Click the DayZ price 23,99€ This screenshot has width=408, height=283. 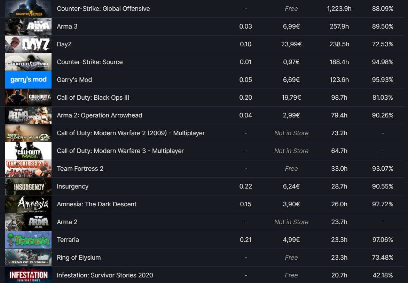pyautogui.click(x=291, y=44)
